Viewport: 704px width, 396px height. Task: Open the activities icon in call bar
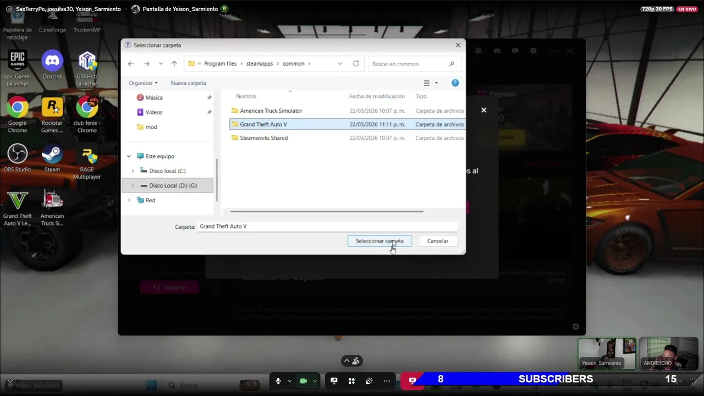pos(351,381)
